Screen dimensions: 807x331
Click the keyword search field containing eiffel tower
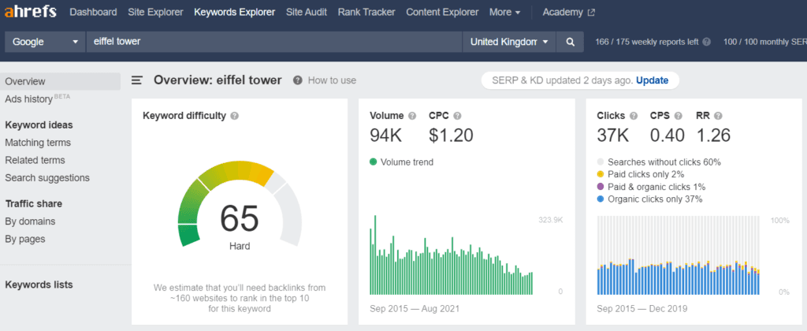(273, 42)
